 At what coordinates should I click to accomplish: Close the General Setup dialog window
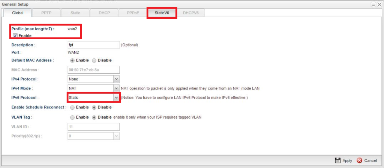pyautogui.click(x=379, y=4)
